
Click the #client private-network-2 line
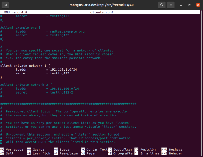[26, 85]
